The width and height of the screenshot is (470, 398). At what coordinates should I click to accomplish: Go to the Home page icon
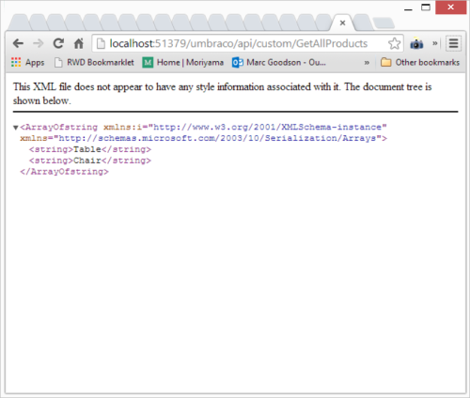coord(79,43)
